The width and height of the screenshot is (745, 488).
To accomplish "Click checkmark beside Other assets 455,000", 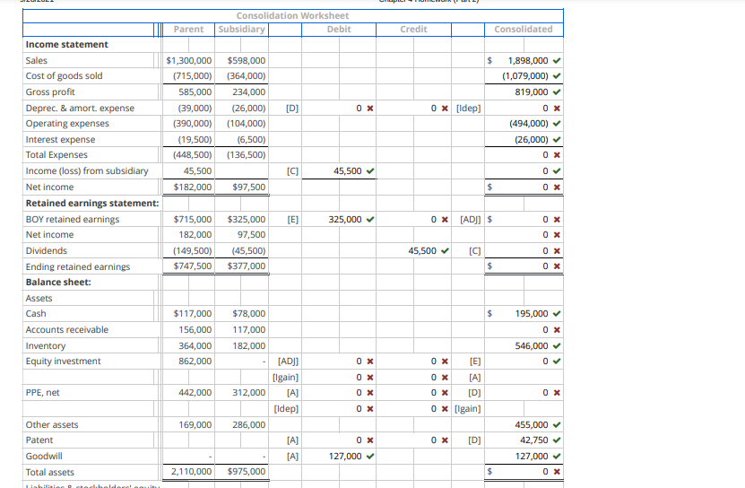I will pos(557,424).
